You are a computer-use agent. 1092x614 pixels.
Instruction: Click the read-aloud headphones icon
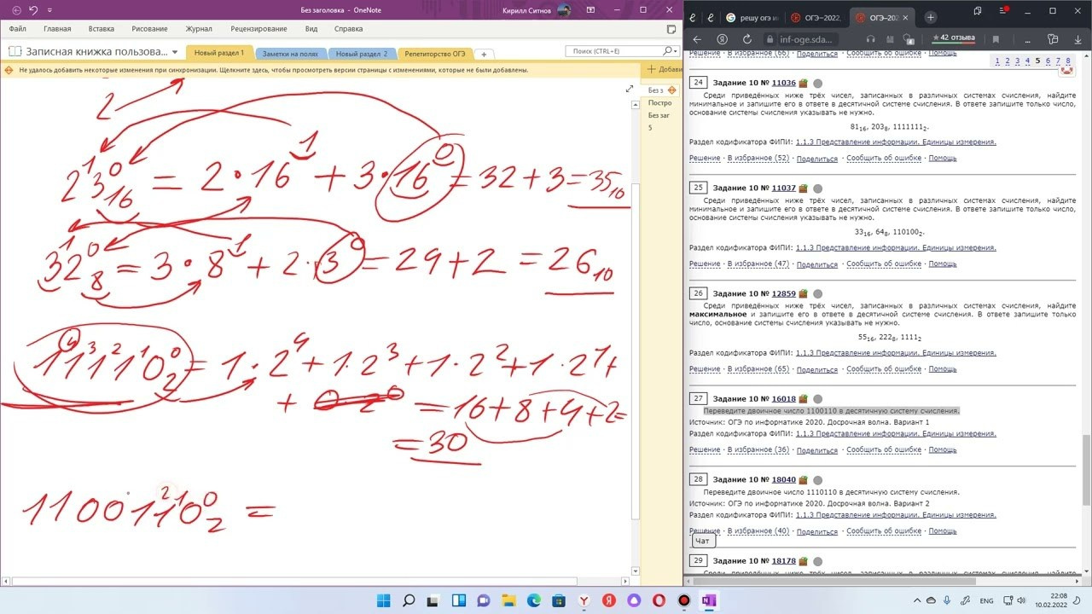click(870, 39)
